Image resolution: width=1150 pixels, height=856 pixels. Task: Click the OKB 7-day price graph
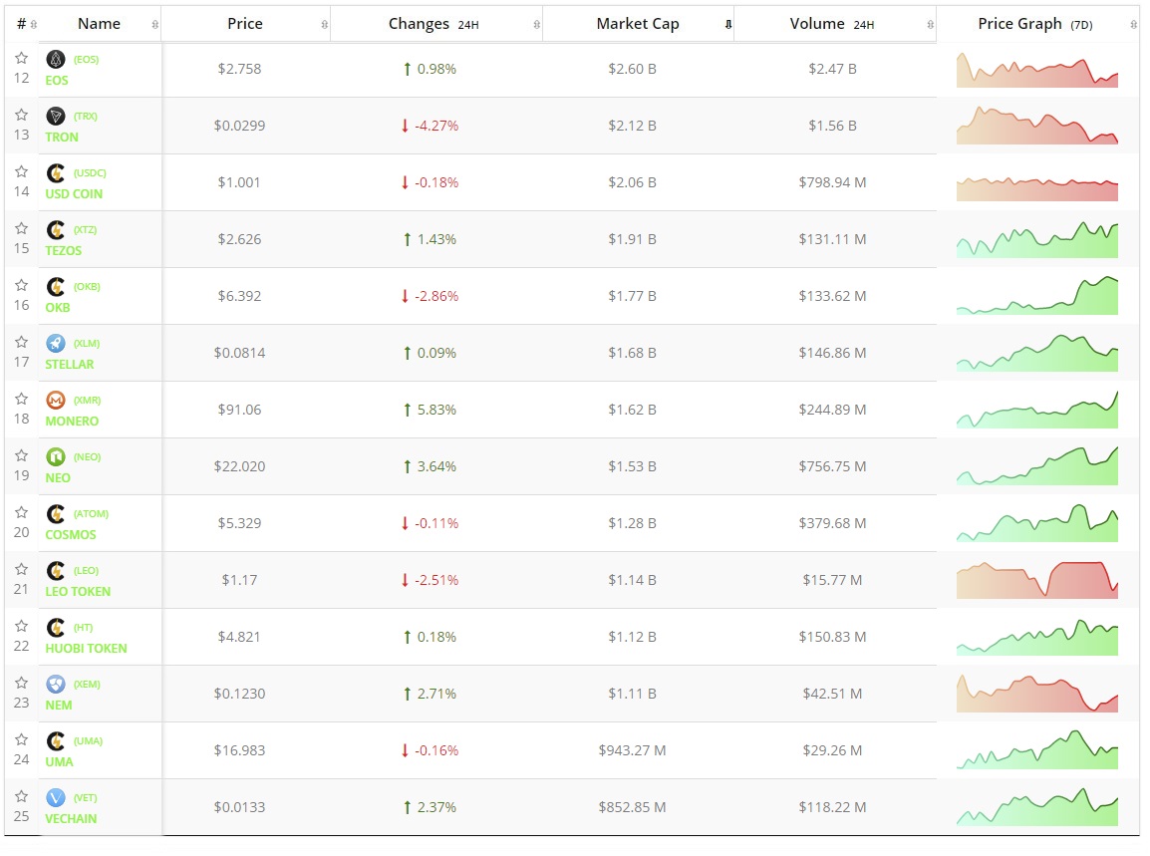tap(1036, 296)
